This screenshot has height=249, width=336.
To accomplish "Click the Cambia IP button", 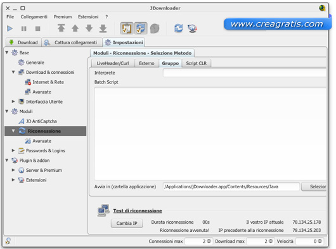I will click(127, 223).
